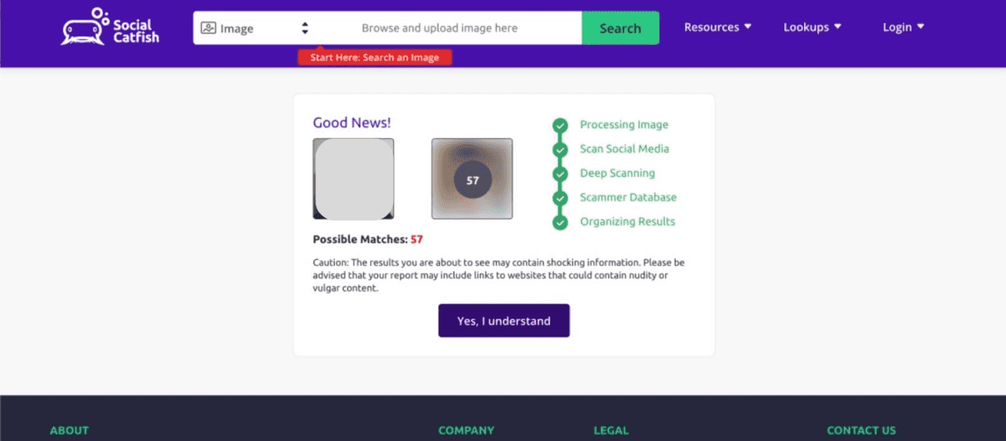Click the Processing Image green checkmark

[x=560, y=126]
